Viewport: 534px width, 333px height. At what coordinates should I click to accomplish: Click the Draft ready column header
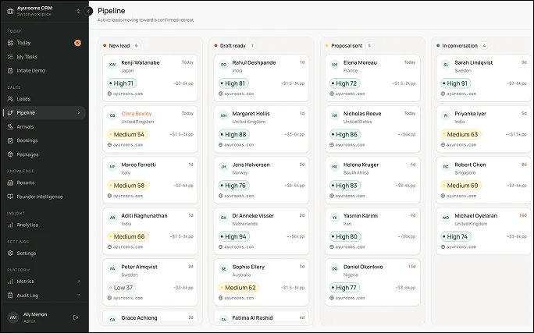coord(233,45)
